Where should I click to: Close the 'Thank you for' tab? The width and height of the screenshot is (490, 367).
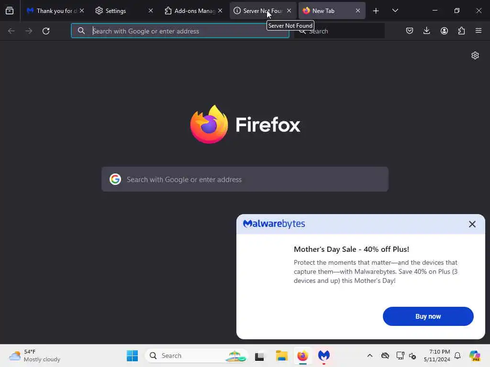click(82, 11)
